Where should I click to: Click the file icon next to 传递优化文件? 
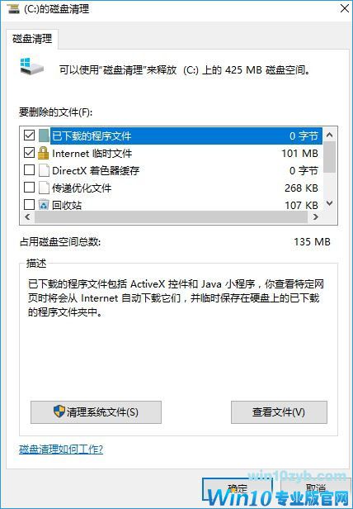click(x=44, y=188)
